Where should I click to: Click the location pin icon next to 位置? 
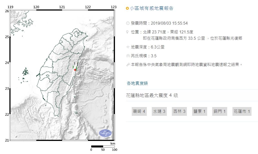pos(128,32)
